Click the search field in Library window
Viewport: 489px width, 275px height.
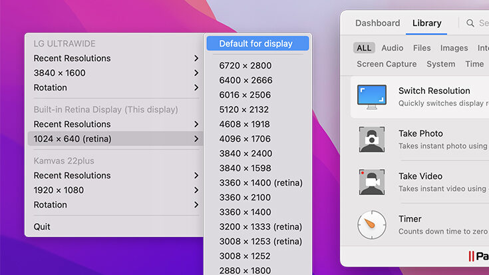tap(478, 23)
